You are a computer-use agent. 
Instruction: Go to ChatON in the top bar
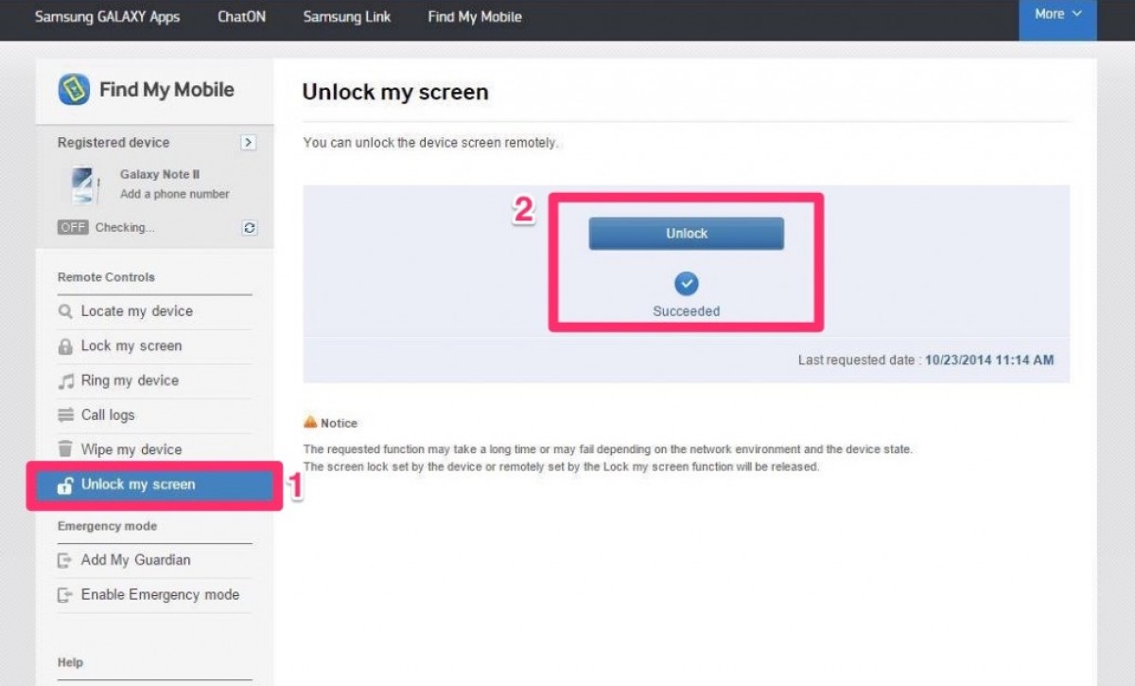pos(241,16)
